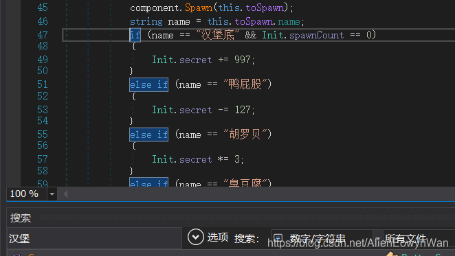Image resolution: width=455 pixels, height=256 pixels.
Task: Focus the search box containing 汉堡
Action: tap(94, 238)
